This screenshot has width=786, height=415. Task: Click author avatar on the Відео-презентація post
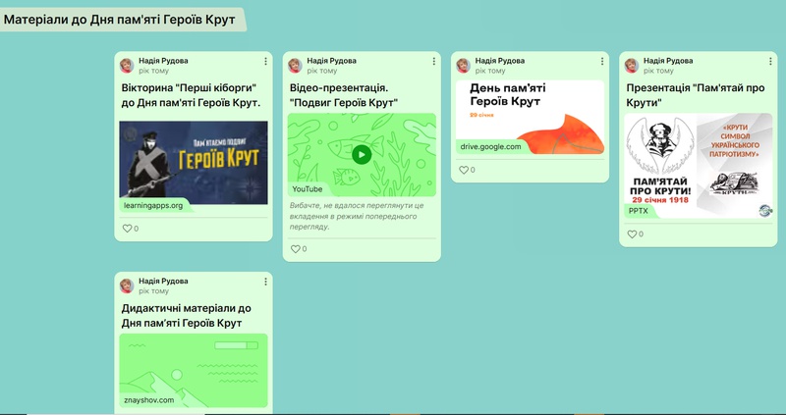[x=296, y=66]
